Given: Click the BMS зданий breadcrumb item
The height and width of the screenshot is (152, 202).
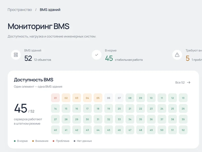Looking at the screenshot, I should pos(50,10).
